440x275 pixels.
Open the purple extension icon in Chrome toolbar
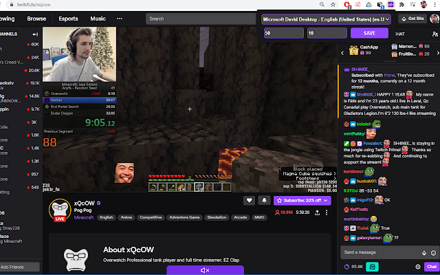390,5
